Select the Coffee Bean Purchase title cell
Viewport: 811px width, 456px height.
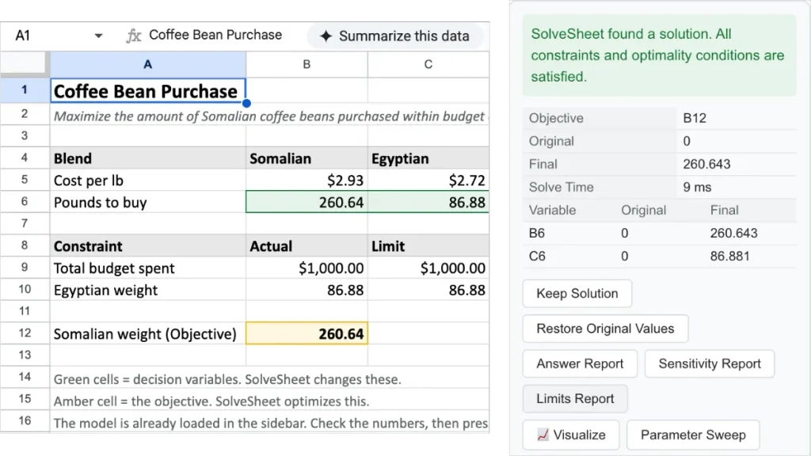click(x=148, y=91)
